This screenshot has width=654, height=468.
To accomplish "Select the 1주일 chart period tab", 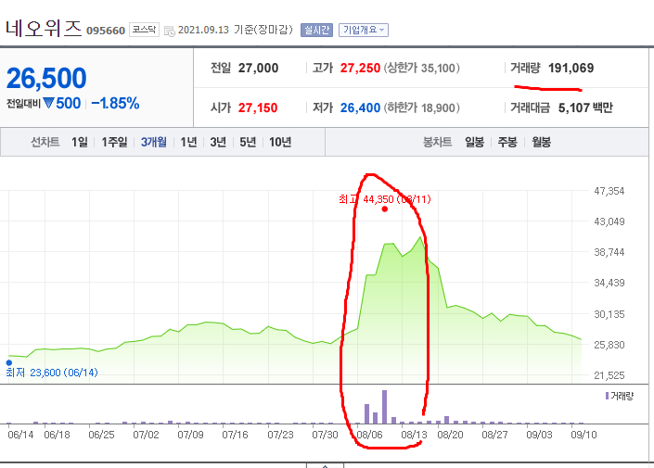I will 114,142.
